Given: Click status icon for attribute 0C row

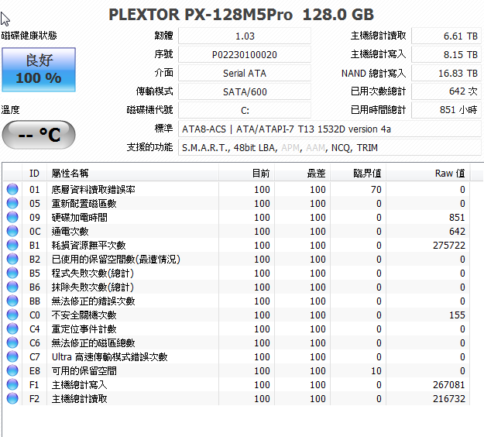Looking at the screenshot, I should point(12,231).
